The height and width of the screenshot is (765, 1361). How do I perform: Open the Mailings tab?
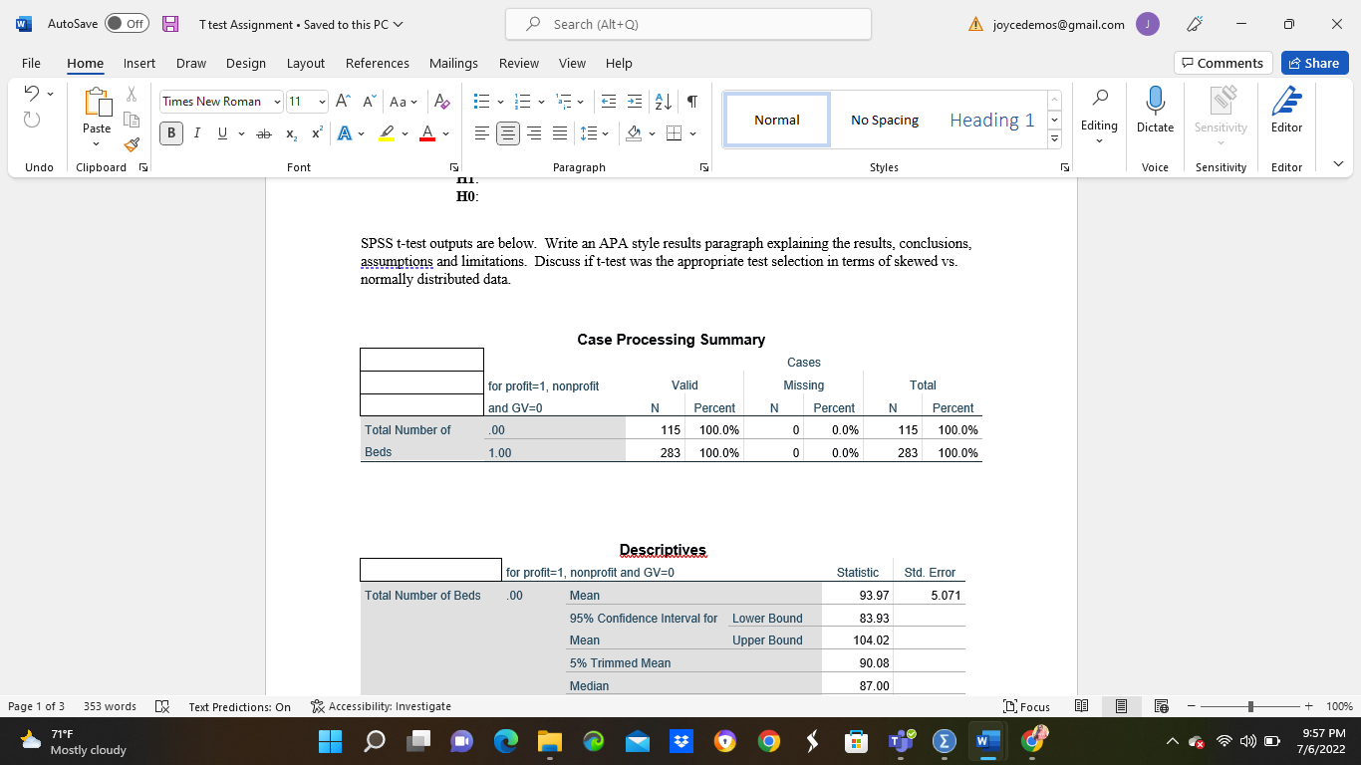pyautogui.click(x=453, y=63)
